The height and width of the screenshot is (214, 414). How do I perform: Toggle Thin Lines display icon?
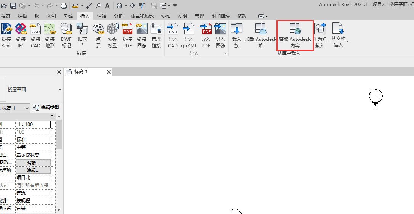(142, 6)
